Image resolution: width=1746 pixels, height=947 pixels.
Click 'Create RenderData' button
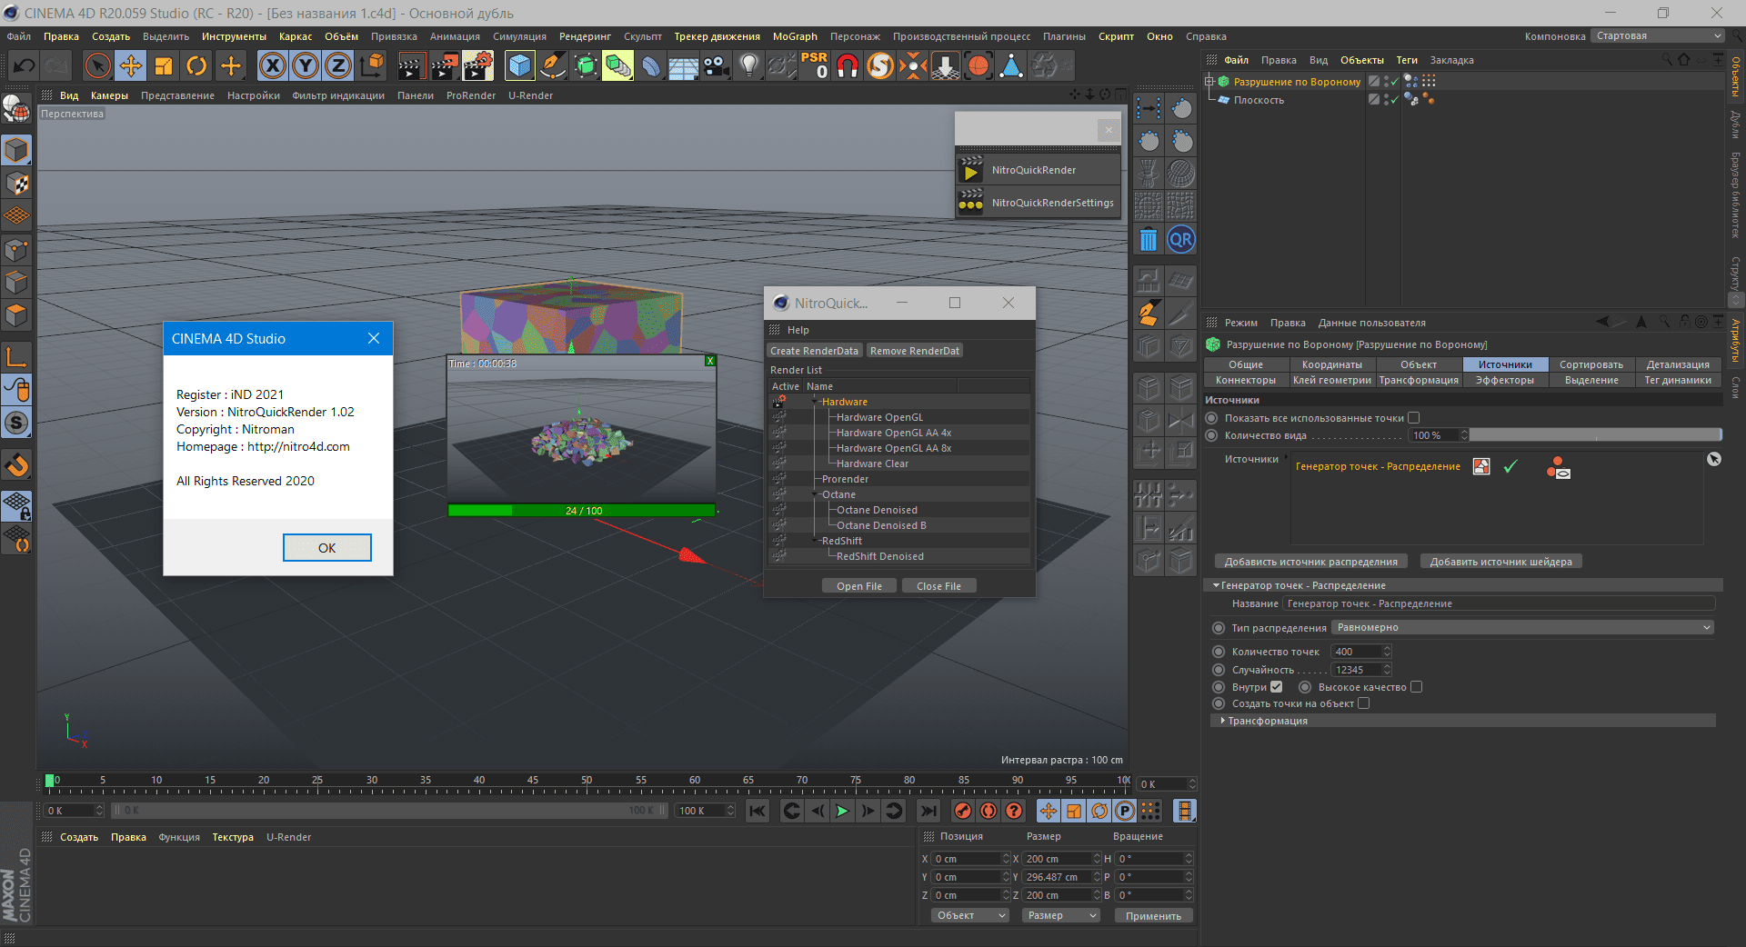[x=814, y=351]
